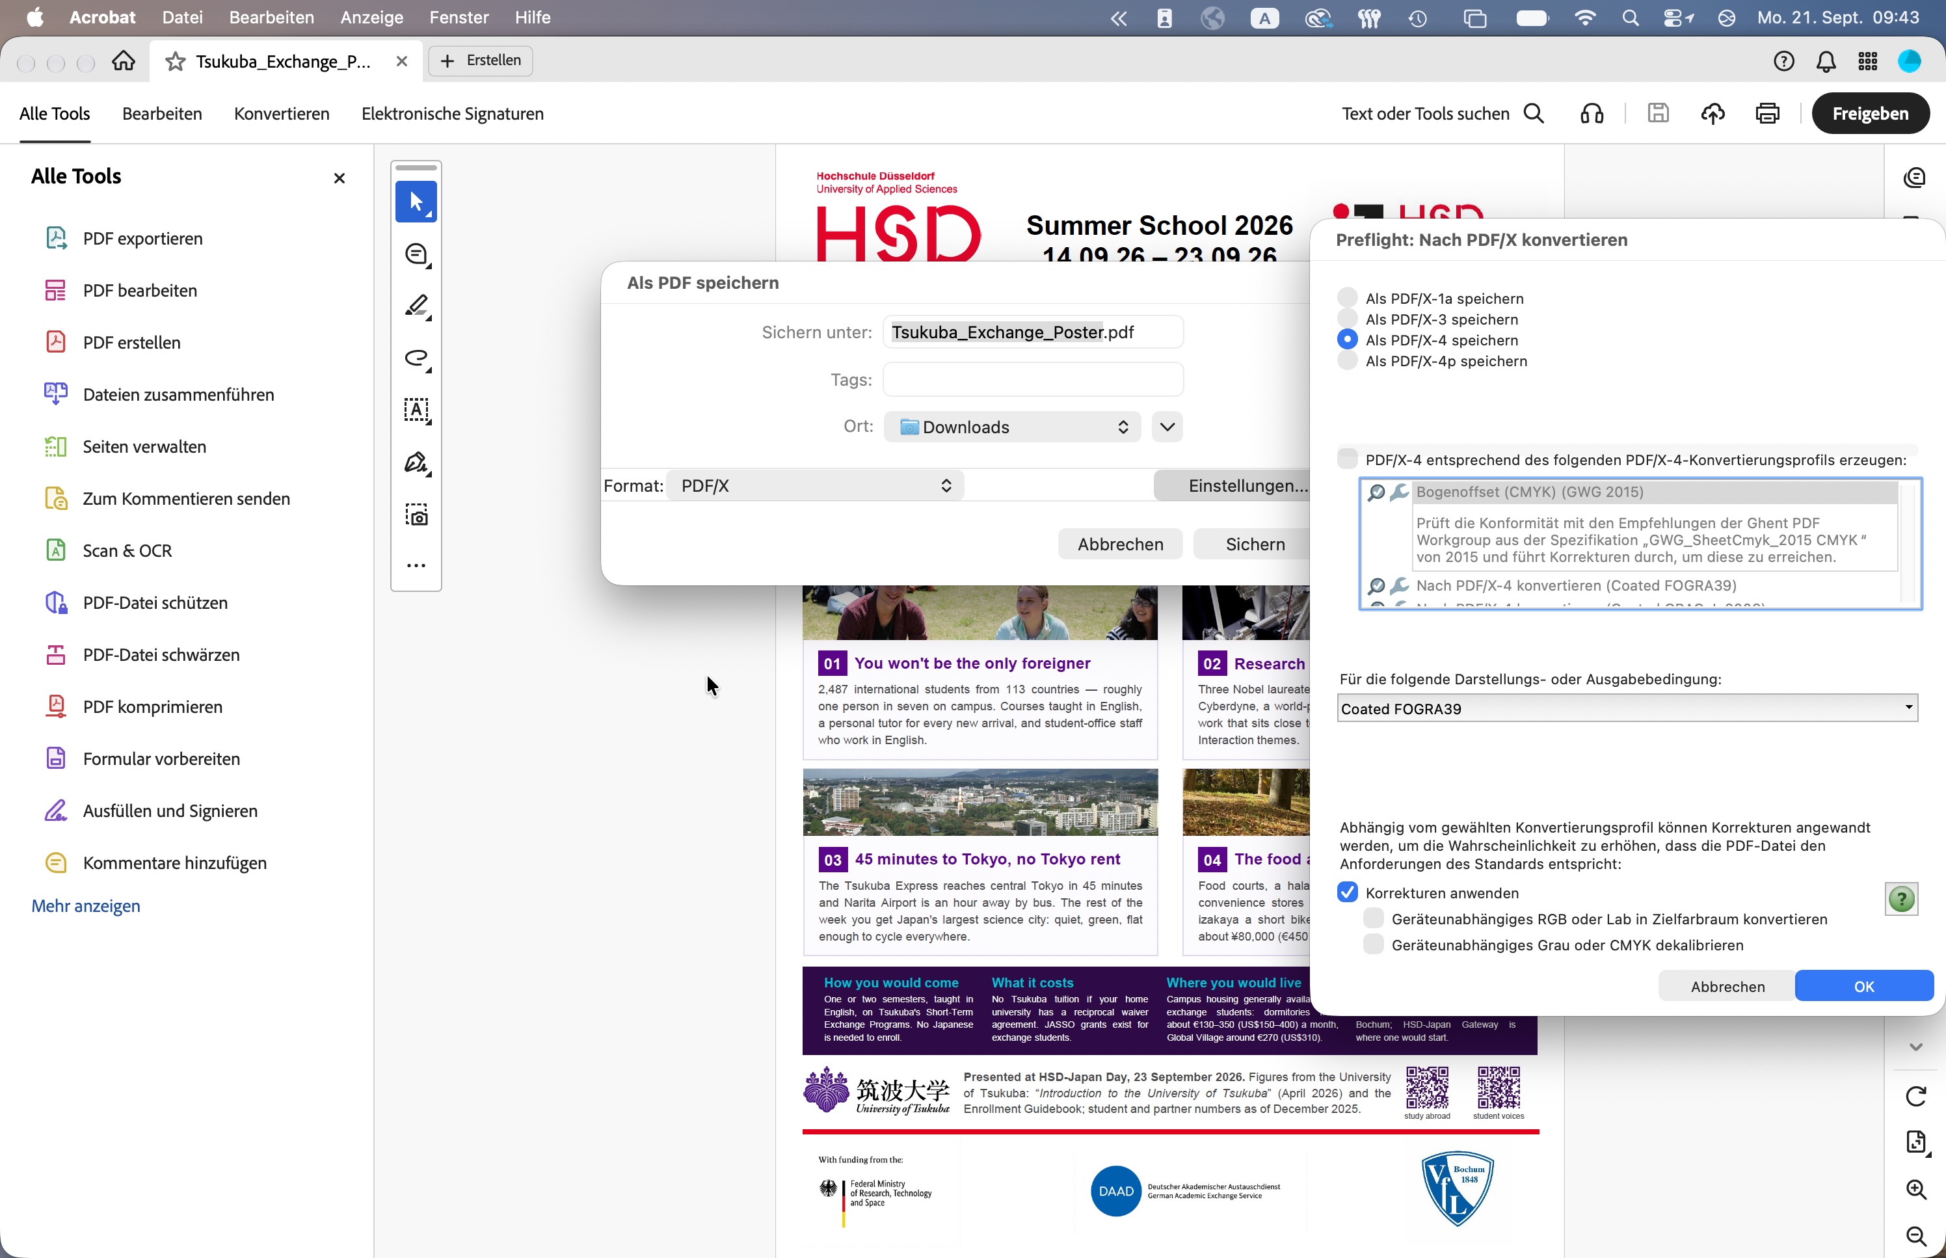The image size is (1946, 1258).
Task: Click the green help question-mark icon
Action: [1901, 900]
